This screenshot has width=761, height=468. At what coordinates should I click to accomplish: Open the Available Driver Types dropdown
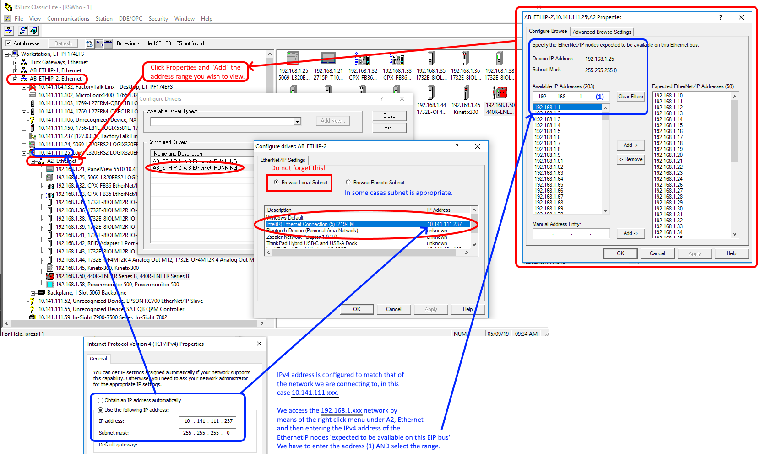click(x=298, y=121)
